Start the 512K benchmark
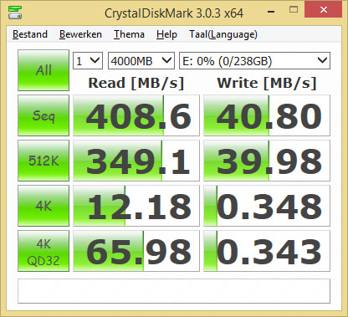 point(43,161)
